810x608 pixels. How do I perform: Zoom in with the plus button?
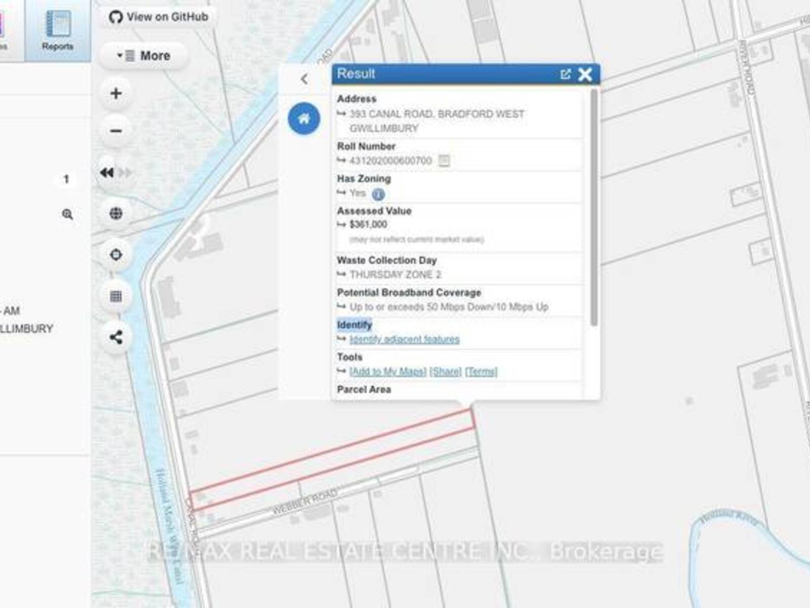[x=116, y=93]
